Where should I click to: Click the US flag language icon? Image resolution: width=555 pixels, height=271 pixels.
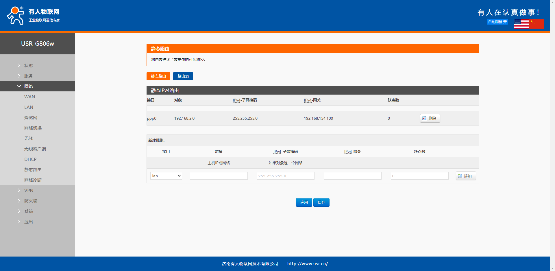(521, 24)
